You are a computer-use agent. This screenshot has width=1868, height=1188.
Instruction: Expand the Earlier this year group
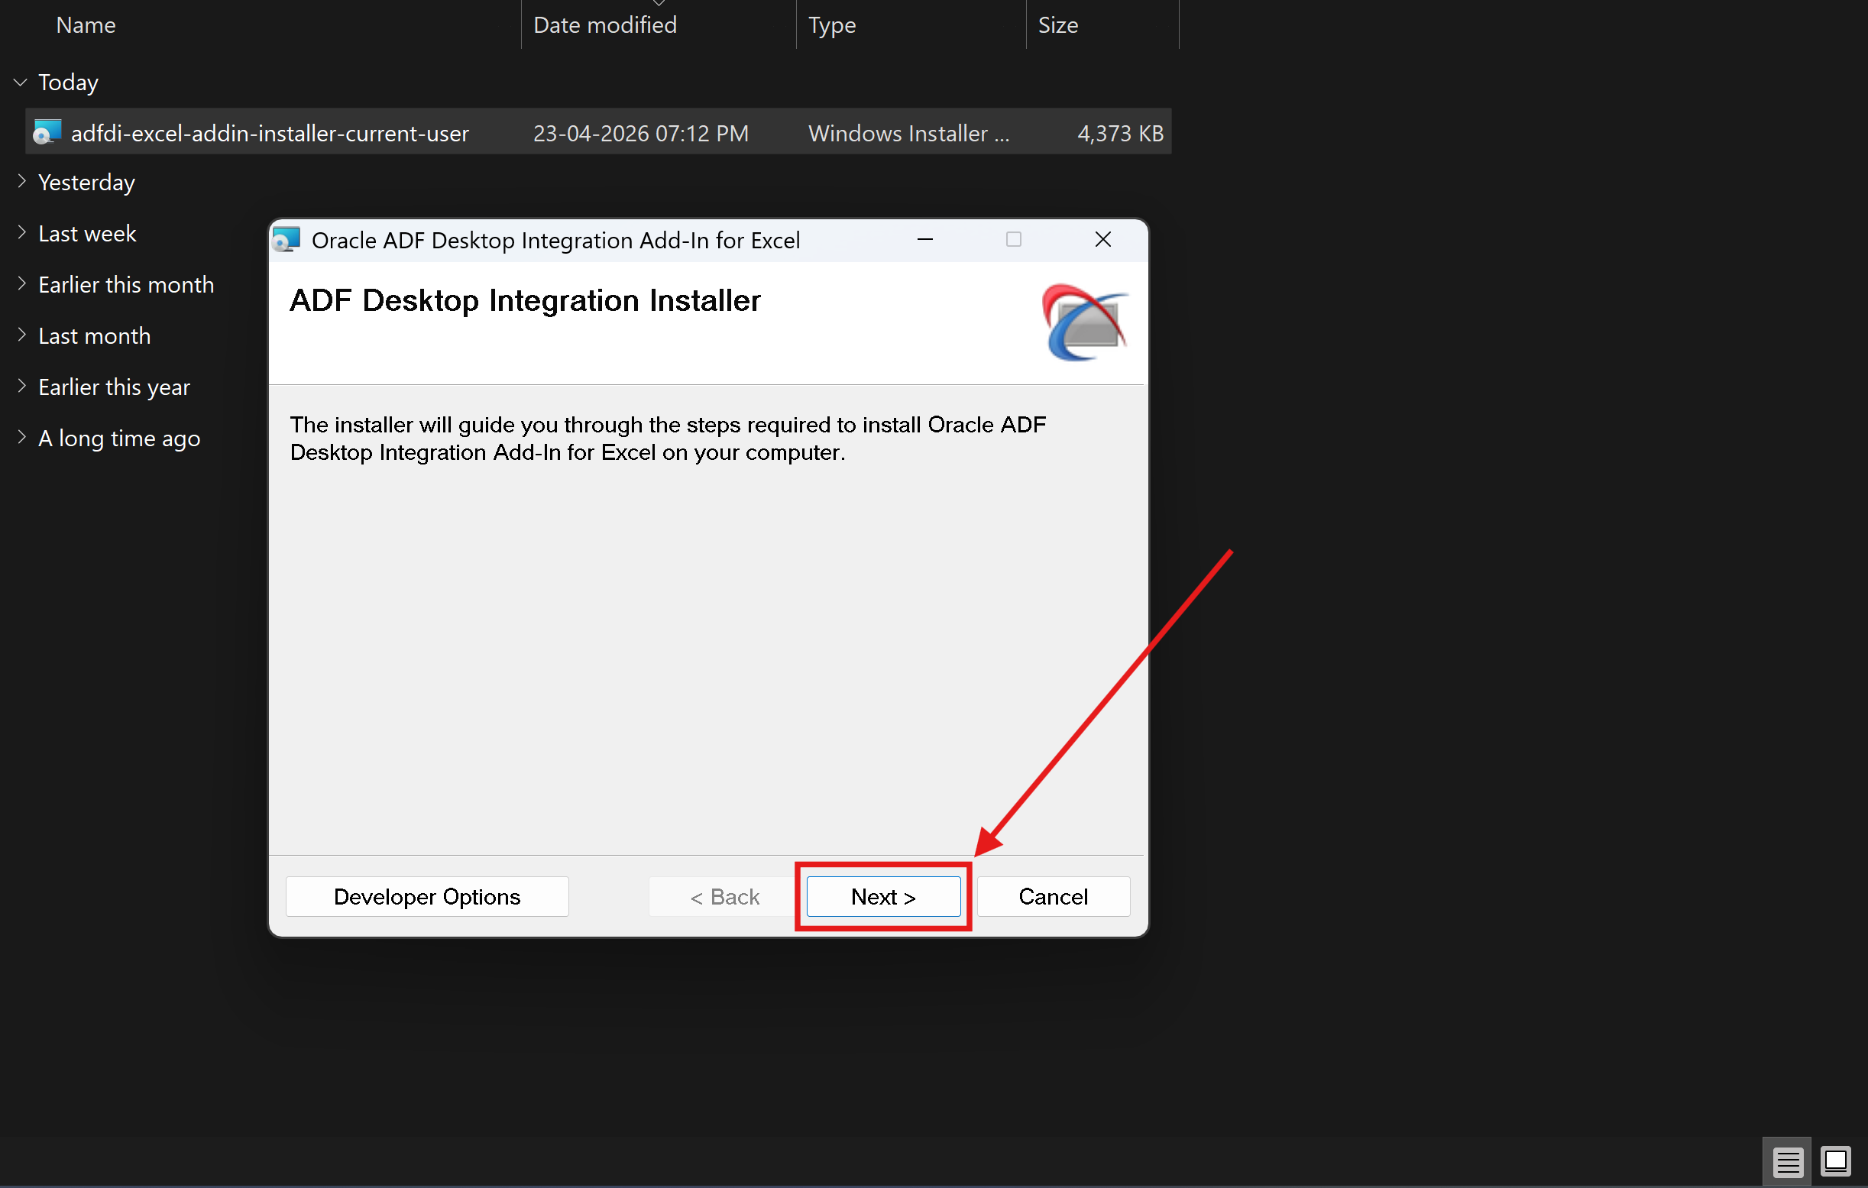21,387
